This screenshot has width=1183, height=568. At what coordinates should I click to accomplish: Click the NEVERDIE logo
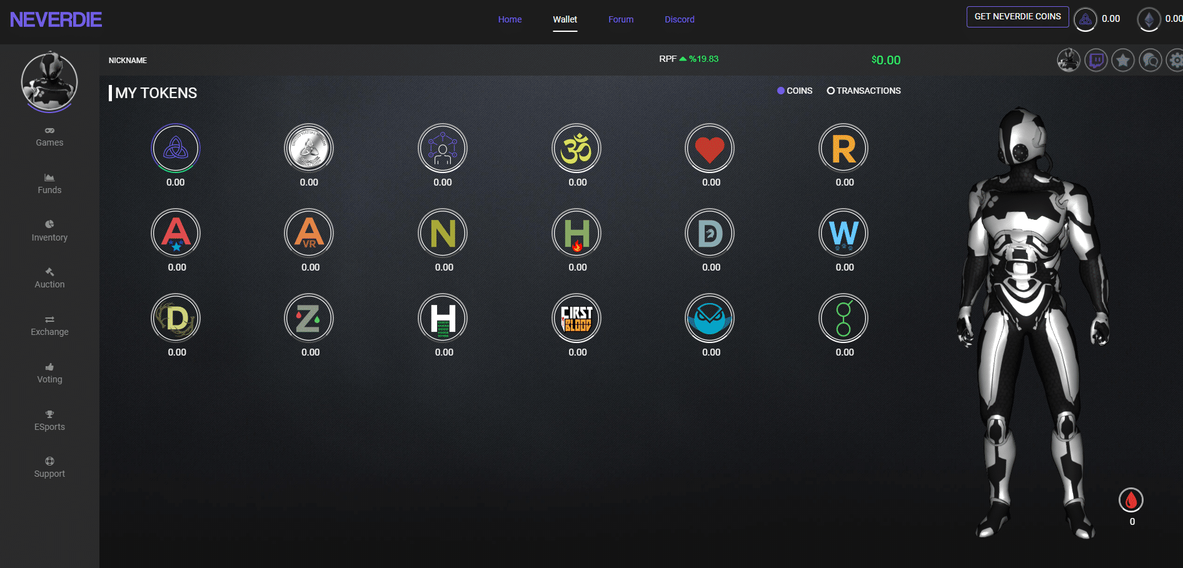click(56, 20)
